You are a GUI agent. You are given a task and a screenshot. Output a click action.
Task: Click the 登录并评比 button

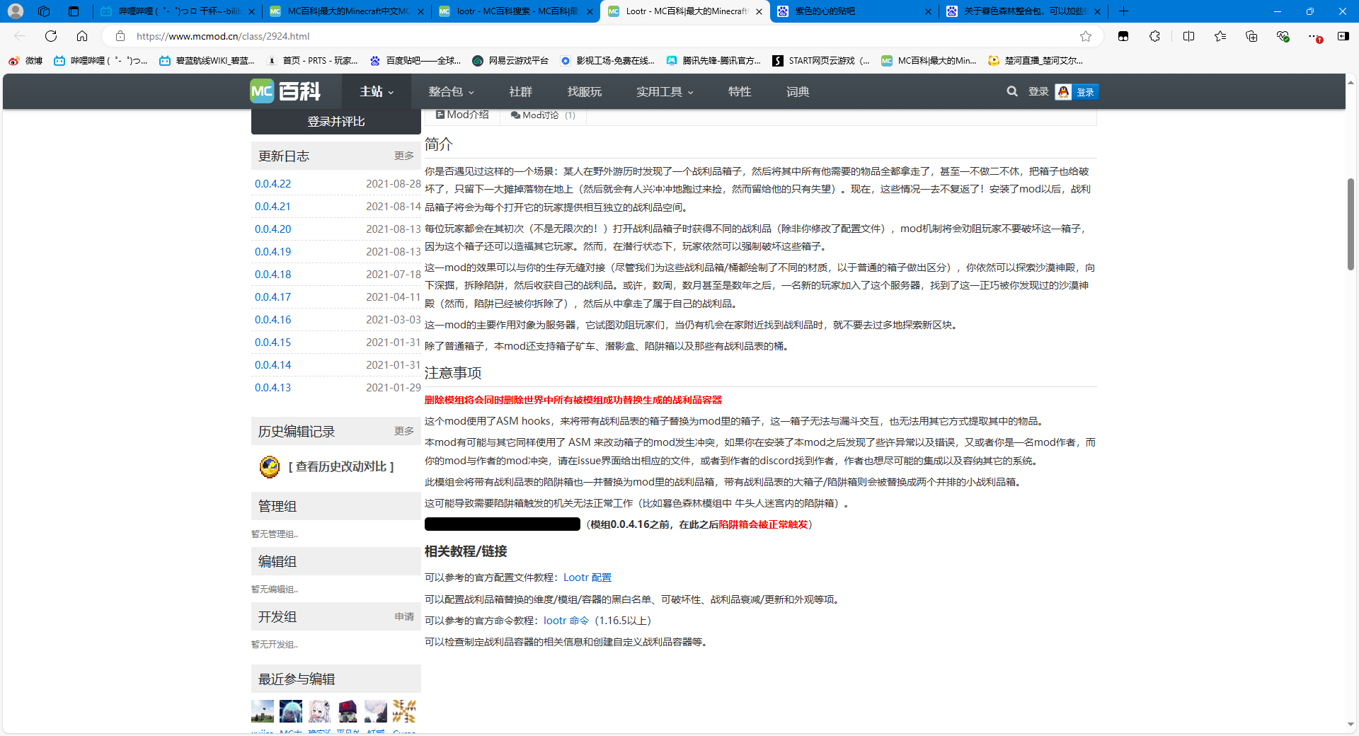pos(336,122)
